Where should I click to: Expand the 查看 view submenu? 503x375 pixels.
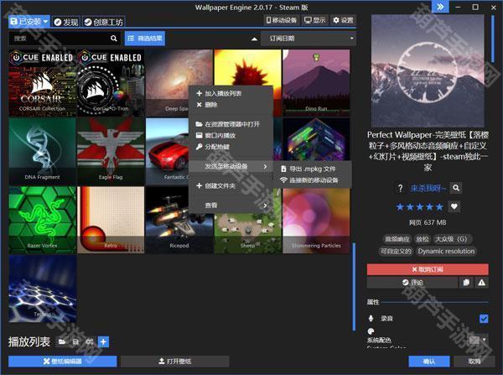point(231,206)
